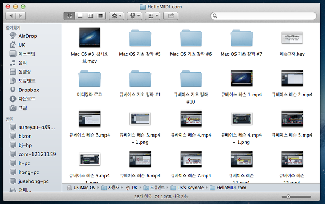Viewport: 325px width, 204px height.
Task: Open Dropbox in the sidebar
Action: [x=25, y=90]
